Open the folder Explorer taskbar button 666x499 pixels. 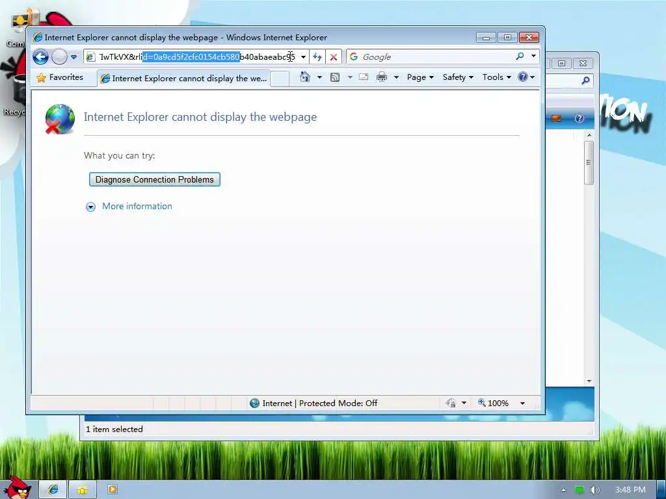[83, 490]
